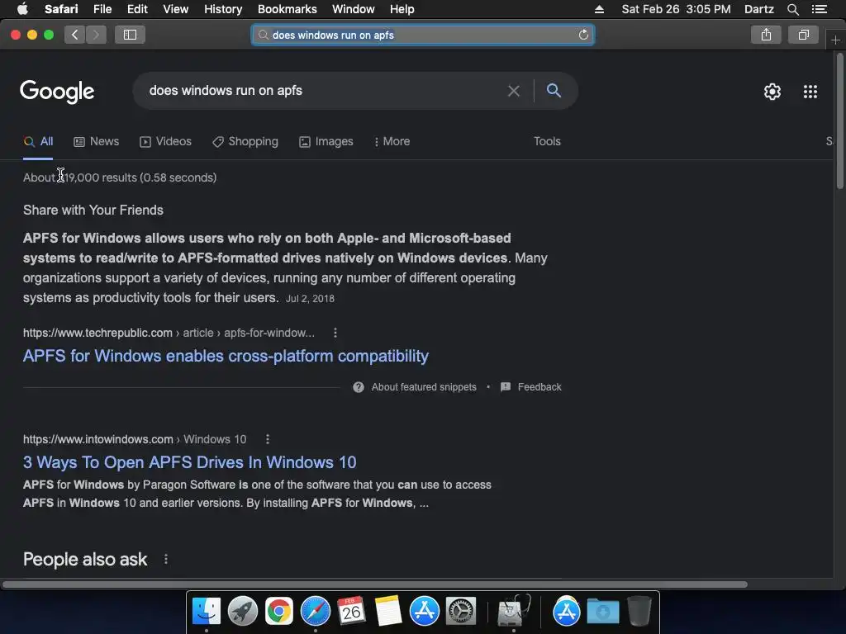Go forward using Safari's forward arrow

[x=96, y=35]
